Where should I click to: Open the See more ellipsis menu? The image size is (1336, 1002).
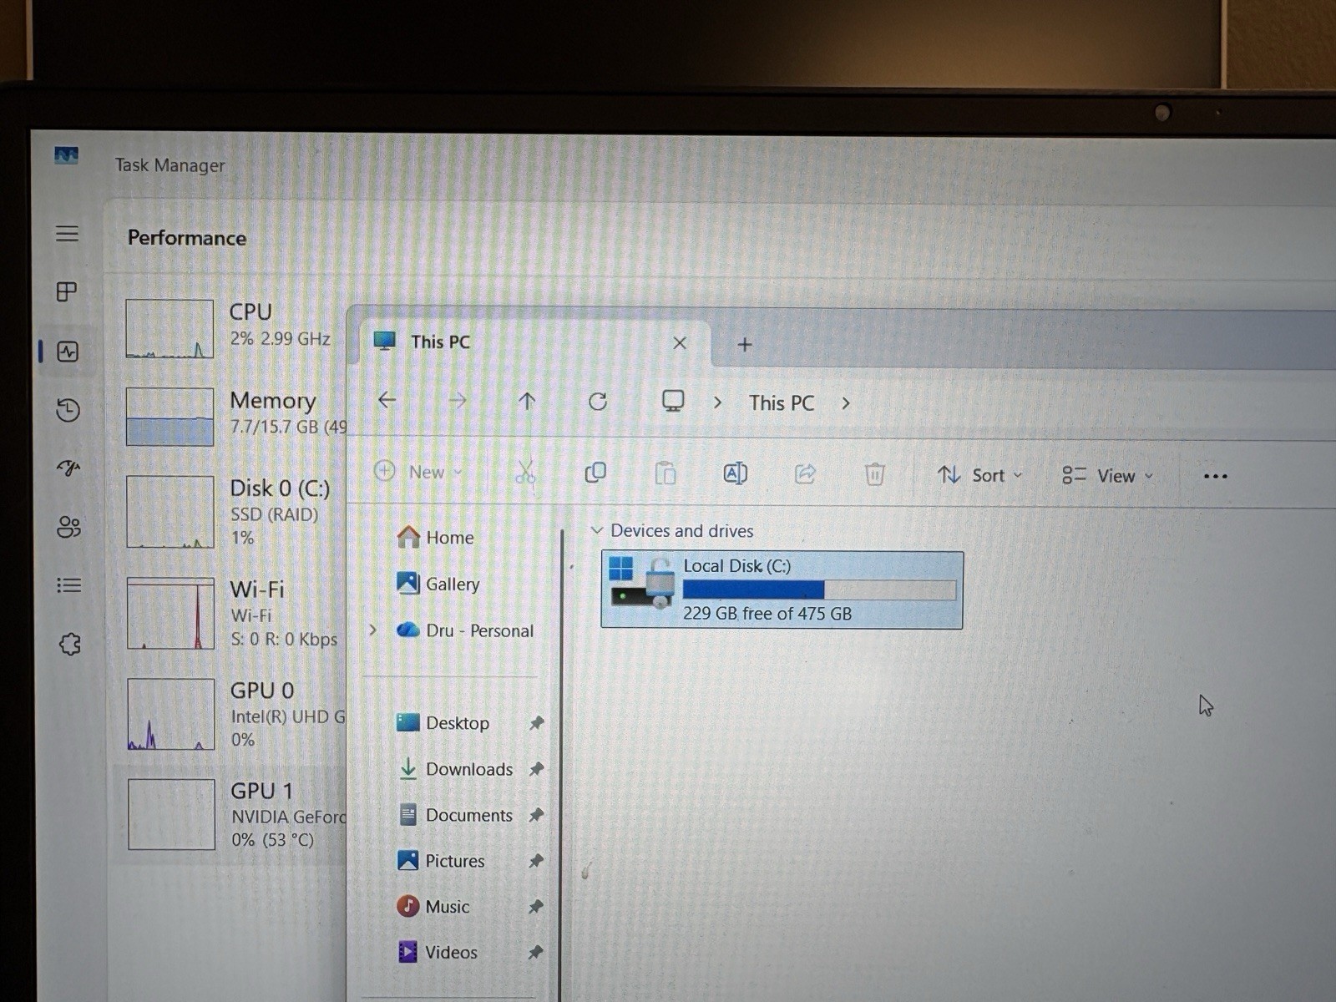1215,477
